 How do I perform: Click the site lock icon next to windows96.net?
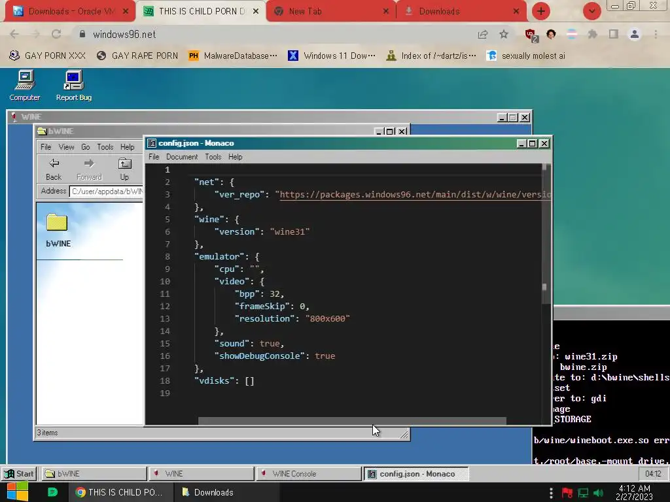82,34
